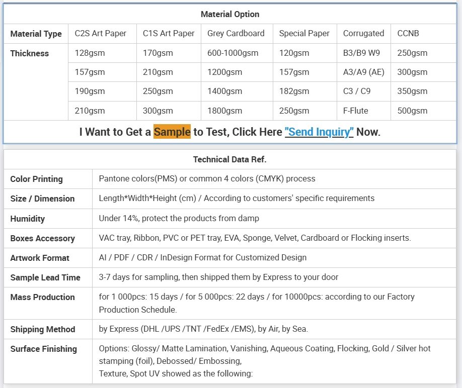Select the Material Option table header
The height and width of the screenshot is (388, 462).
click(230, 14)
